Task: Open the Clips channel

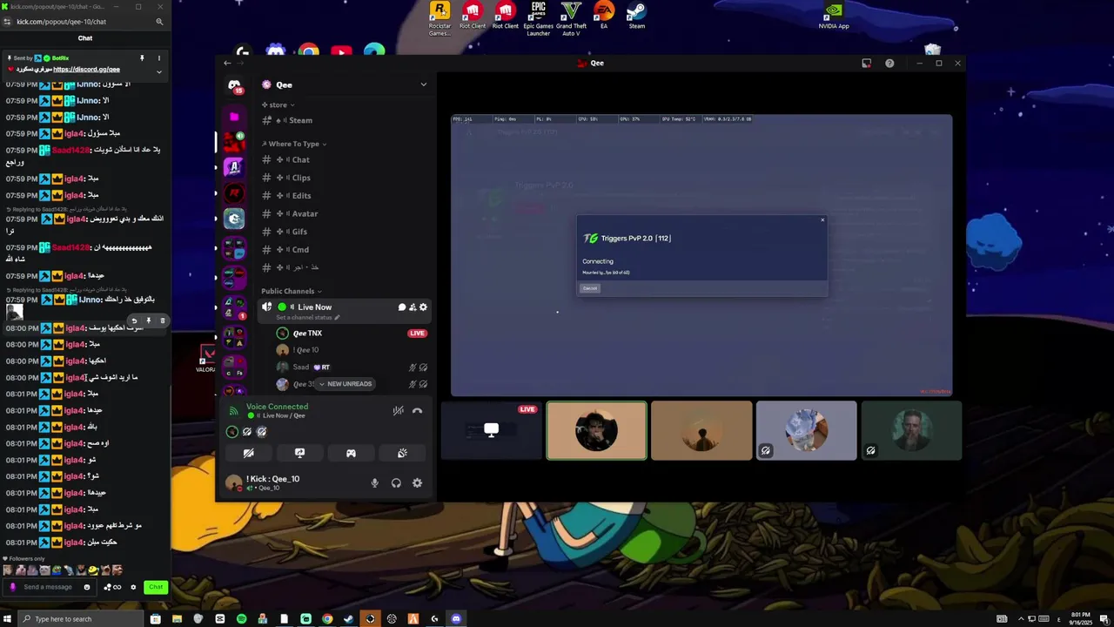Action: pyautogui.click(x=345, y=178)
